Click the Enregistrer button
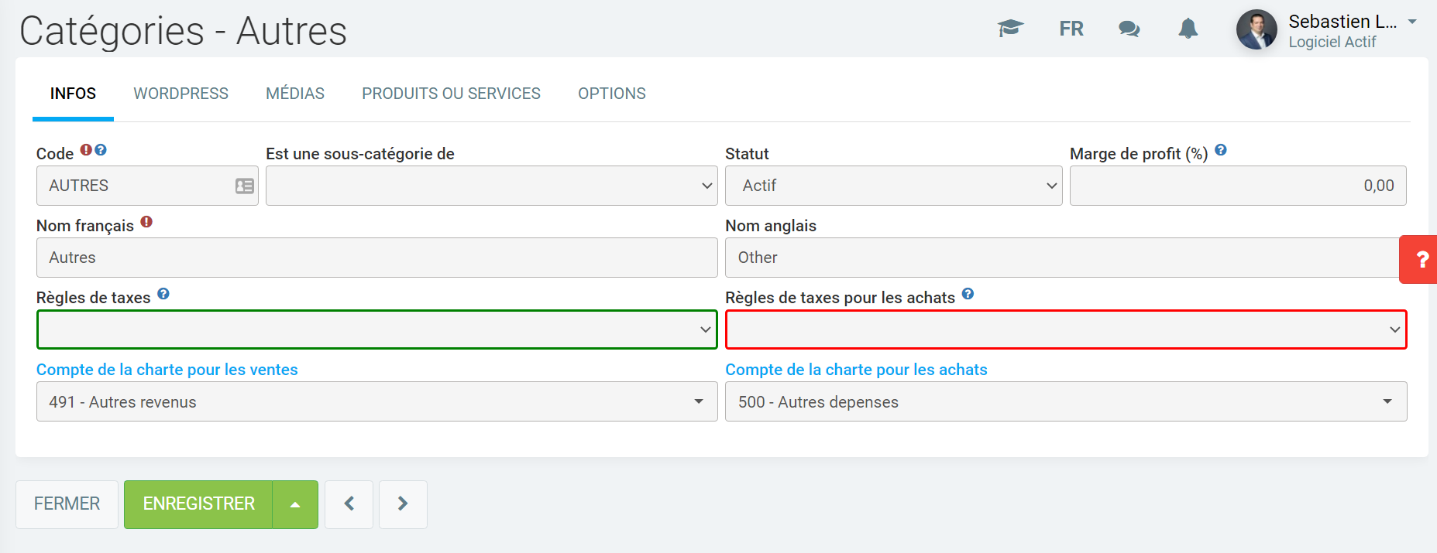 tap(198, 504)
